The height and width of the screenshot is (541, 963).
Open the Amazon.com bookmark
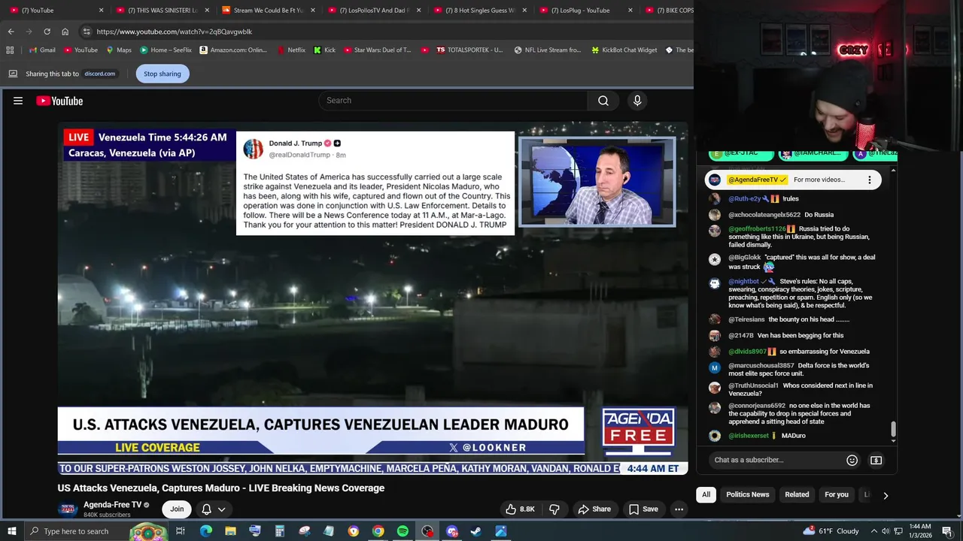pyautogui.click(x=233, y=50)
